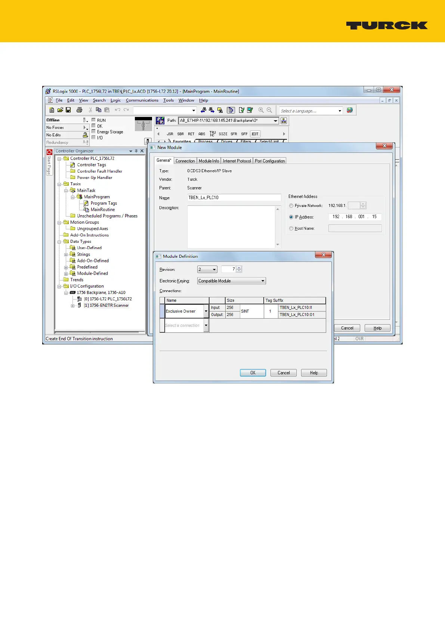Click Help in the New Module dialog

[x=377, y=328]
